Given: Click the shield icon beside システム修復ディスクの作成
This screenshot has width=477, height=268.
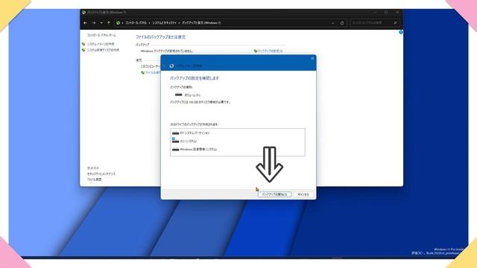Looking at the screenshot, I should [x=83, y=50].
